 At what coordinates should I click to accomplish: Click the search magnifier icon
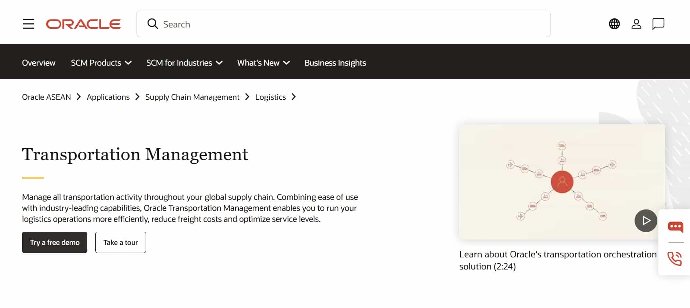pyautogui.click(x=153, y=24)
